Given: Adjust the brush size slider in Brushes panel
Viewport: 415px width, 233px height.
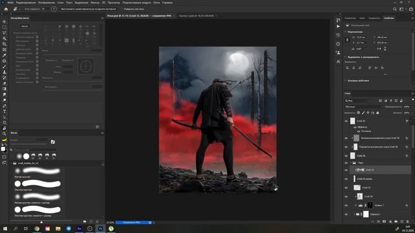Looking at the screenshot, I should click(29, 144).
